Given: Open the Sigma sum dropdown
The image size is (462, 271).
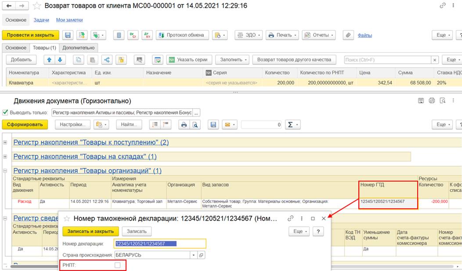Looking at the screenshot, I should 292,125.
